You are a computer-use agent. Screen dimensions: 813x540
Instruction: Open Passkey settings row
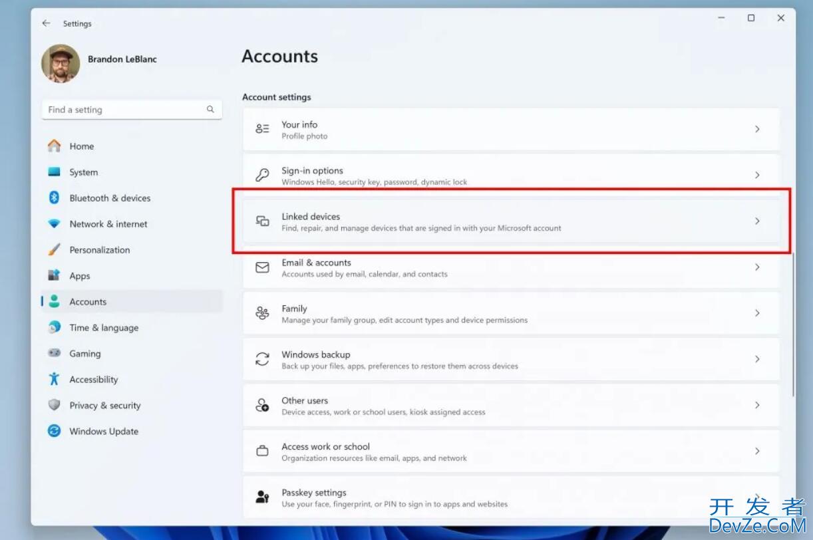(511, 497)
